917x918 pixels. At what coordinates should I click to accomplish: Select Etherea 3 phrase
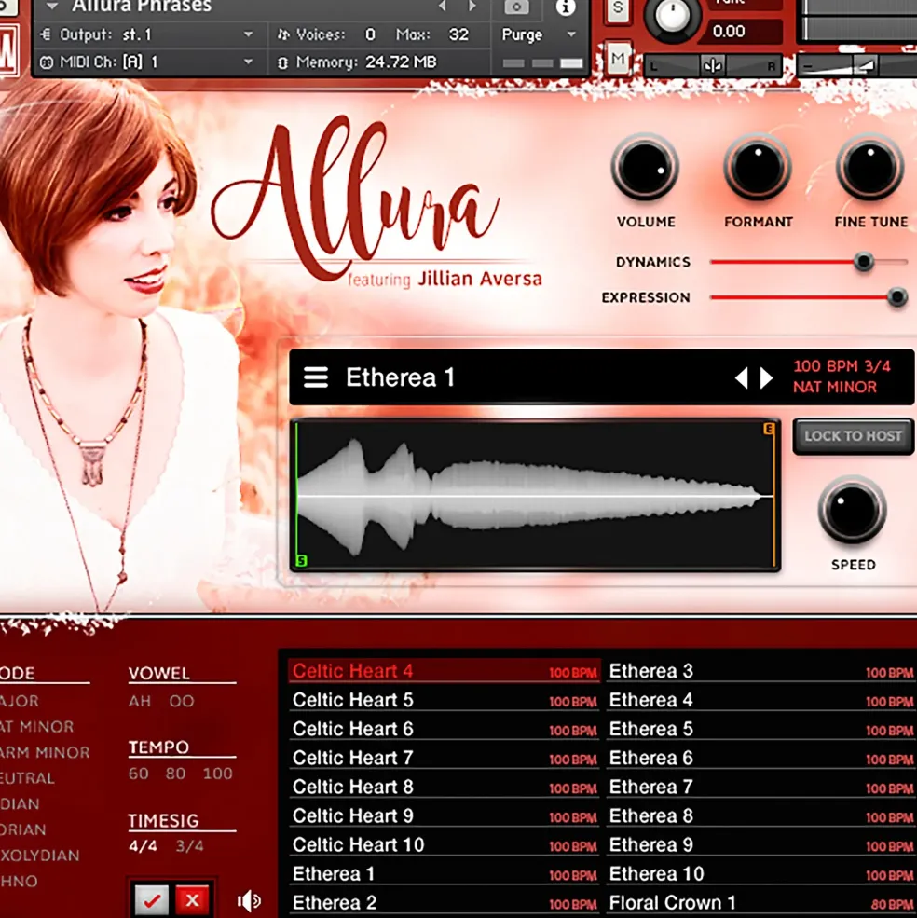pyautogui.click(x=761, y=671)
